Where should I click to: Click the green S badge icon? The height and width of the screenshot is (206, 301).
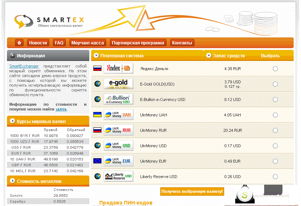click(245, 195)
